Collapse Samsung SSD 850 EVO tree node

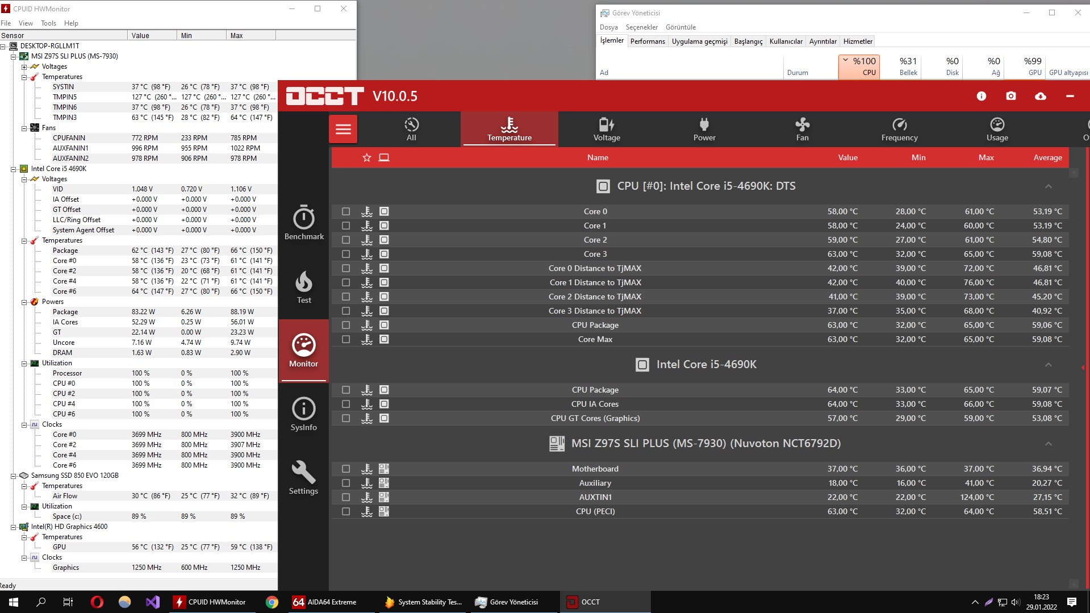pyautogui.click(x=14, y=476)
